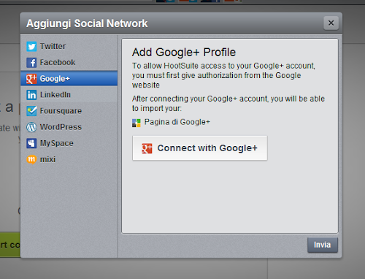Click the text 'To allow HootSuite access'
The height and width of the screenshot is (279, 365).
179,66
